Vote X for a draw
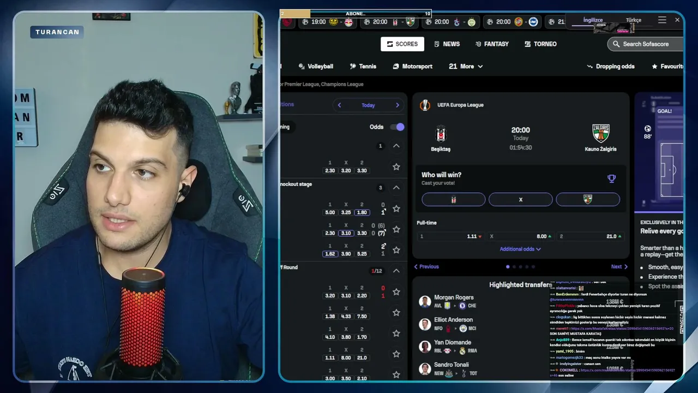Screen dimensions: 698x393 click(x=521, y=200)
